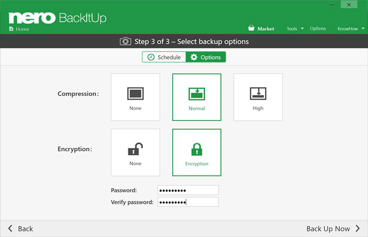Switch to the Options tab
The height and width of the screenshot is (237, 368).
coord(206,57)
